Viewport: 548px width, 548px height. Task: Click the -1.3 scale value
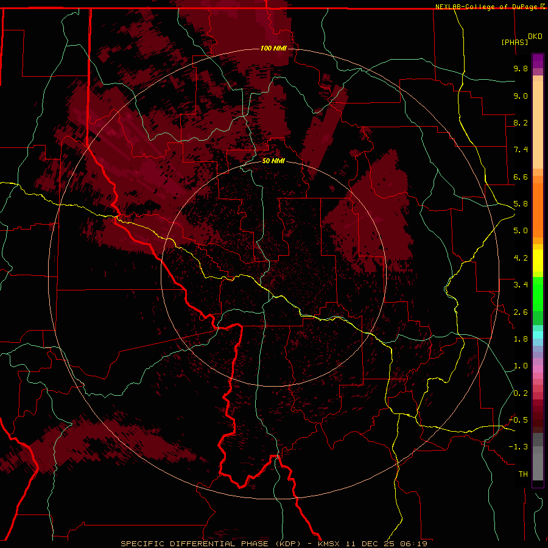pyautogui.click(x=519, y=447)
